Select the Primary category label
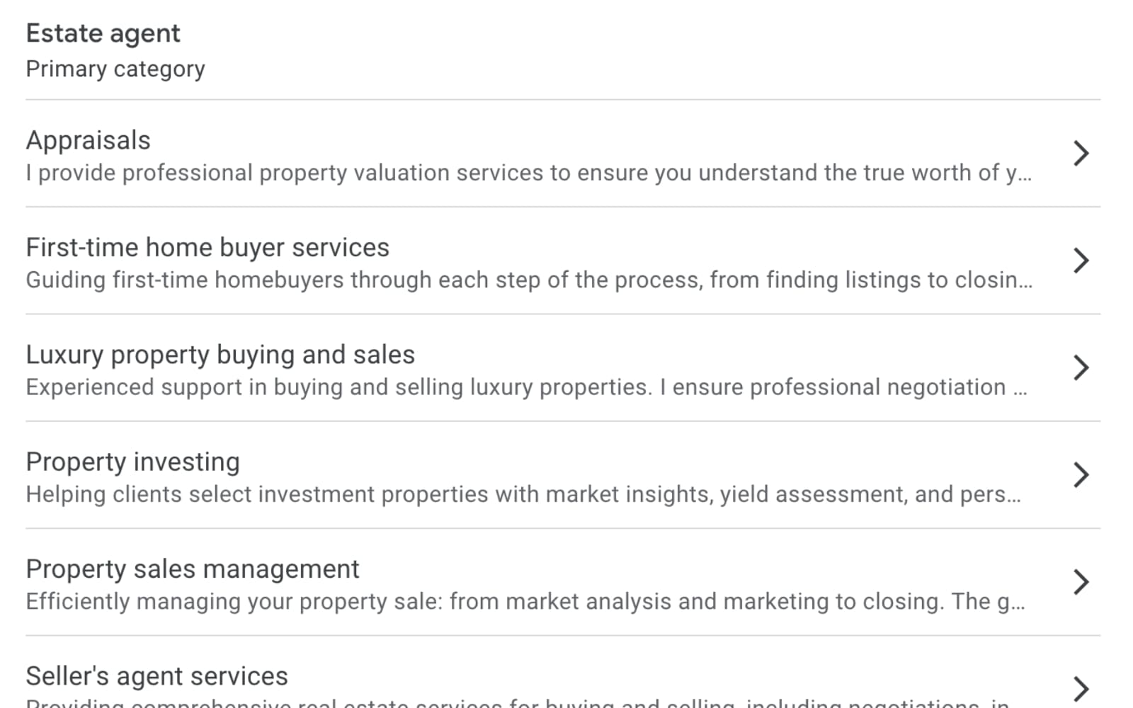Screen dimensions: 1133x708 (115, 69)
